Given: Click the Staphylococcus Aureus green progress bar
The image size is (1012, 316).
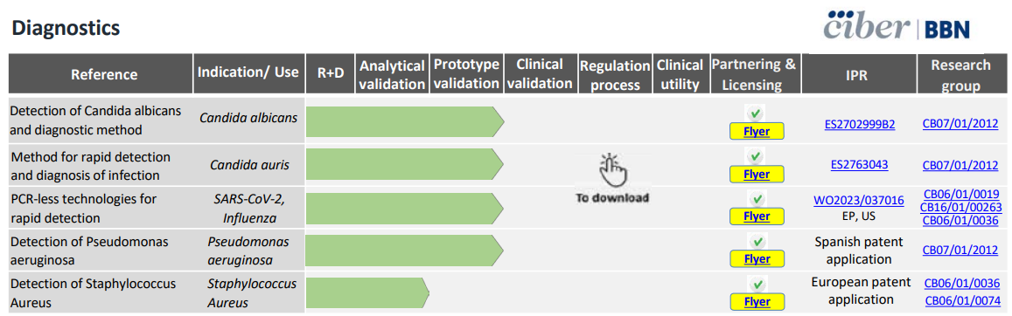Looking at the screenshot, I should 367,293.
